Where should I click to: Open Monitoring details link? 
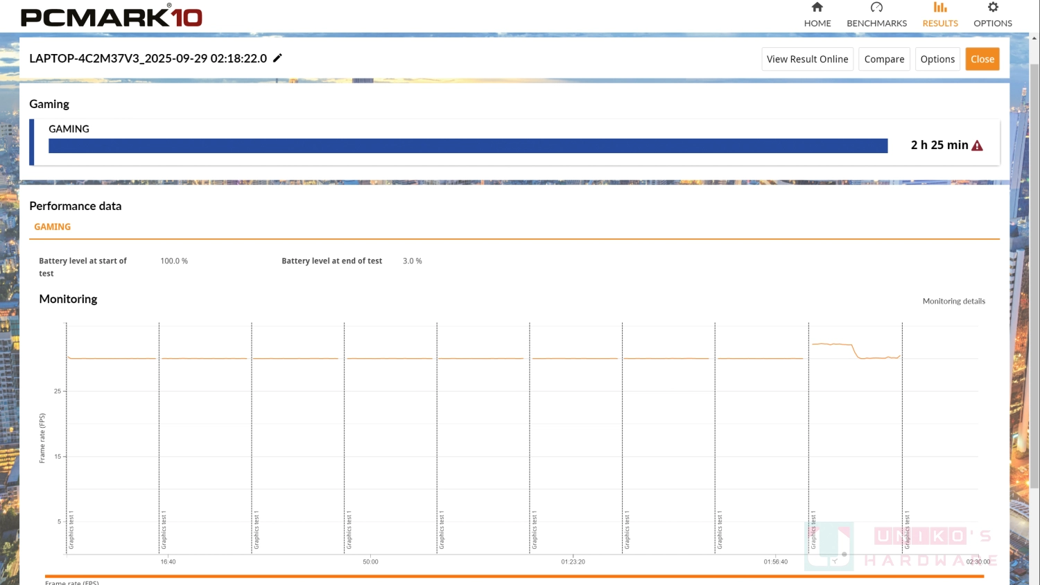[953, 301]
